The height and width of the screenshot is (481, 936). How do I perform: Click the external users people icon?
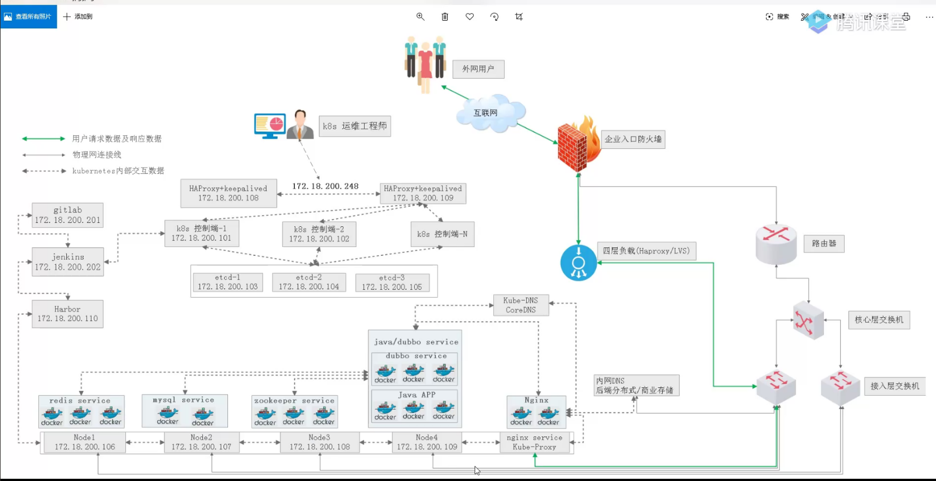(x=425, y=65)
